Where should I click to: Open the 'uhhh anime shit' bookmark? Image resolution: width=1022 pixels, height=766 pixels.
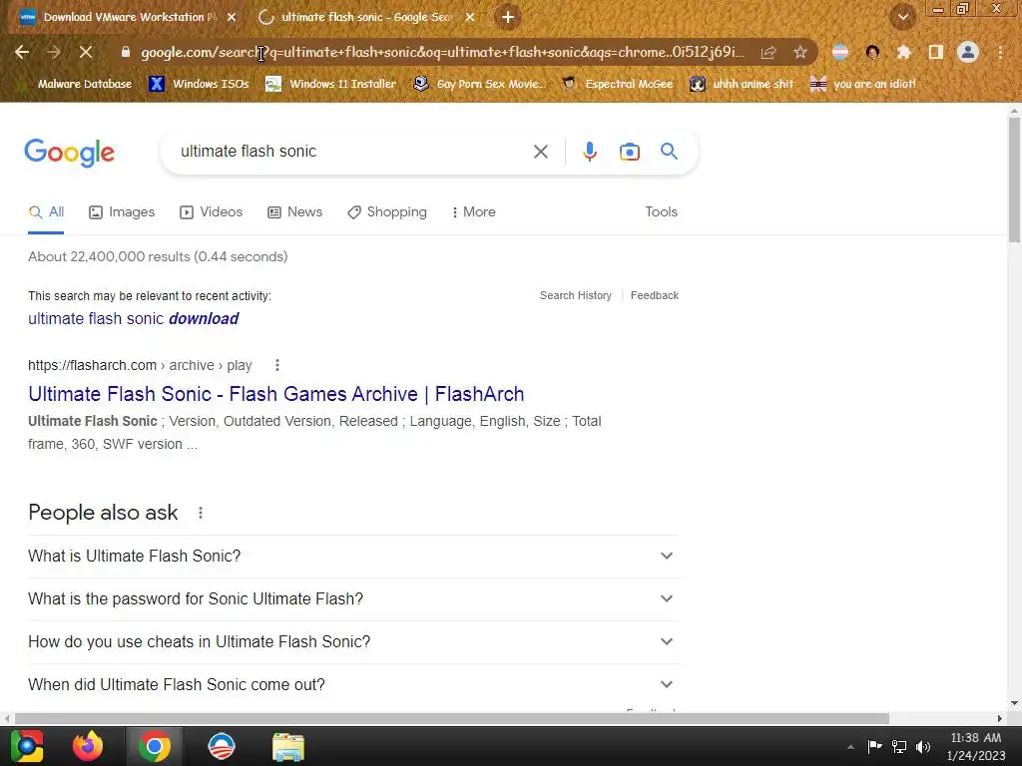click(x=742, y=84)
